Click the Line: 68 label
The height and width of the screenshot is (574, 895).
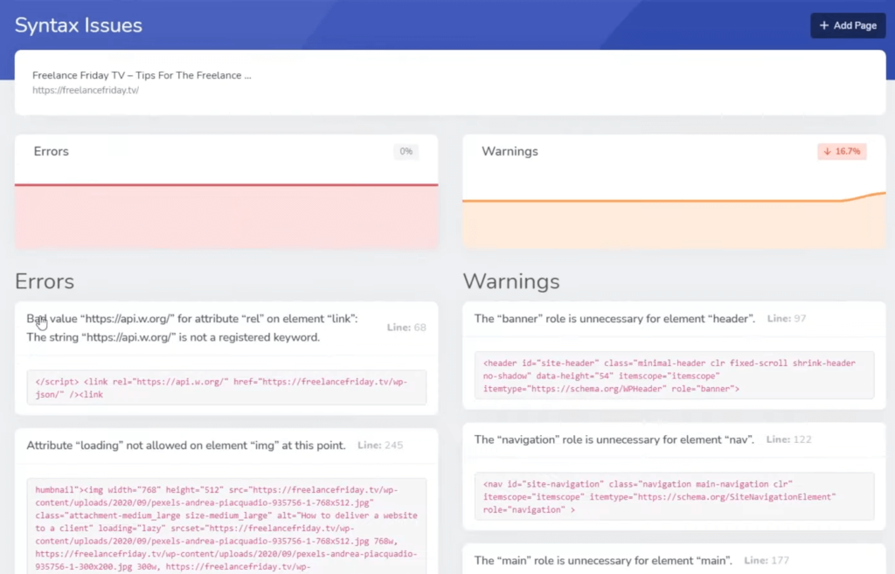tap(406, 328)
